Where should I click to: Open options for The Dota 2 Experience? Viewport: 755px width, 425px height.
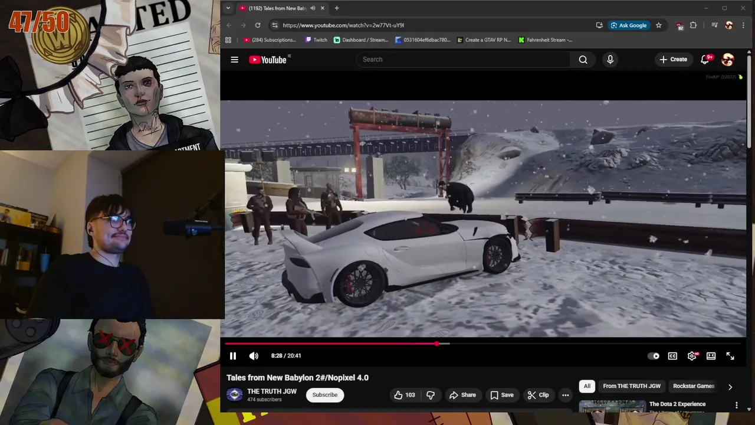[736, 405]
